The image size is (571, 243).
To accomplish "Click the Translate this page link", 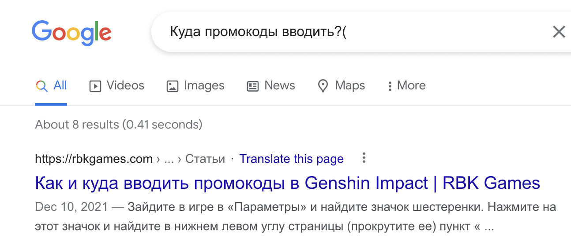I will pos(291,159).
